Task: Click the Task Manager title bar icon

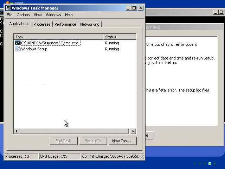Action: (8, 8)
